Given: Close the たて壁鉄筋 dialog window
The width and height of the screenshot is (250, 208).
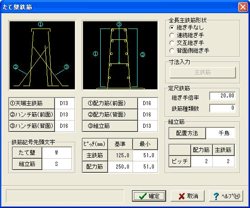Looking at the screenshot, I should coord(243,7).
